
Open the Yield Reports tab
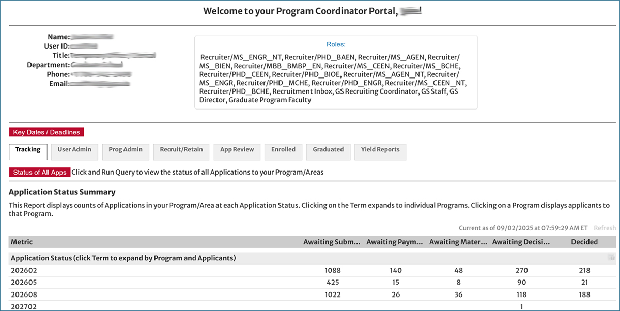380,150
